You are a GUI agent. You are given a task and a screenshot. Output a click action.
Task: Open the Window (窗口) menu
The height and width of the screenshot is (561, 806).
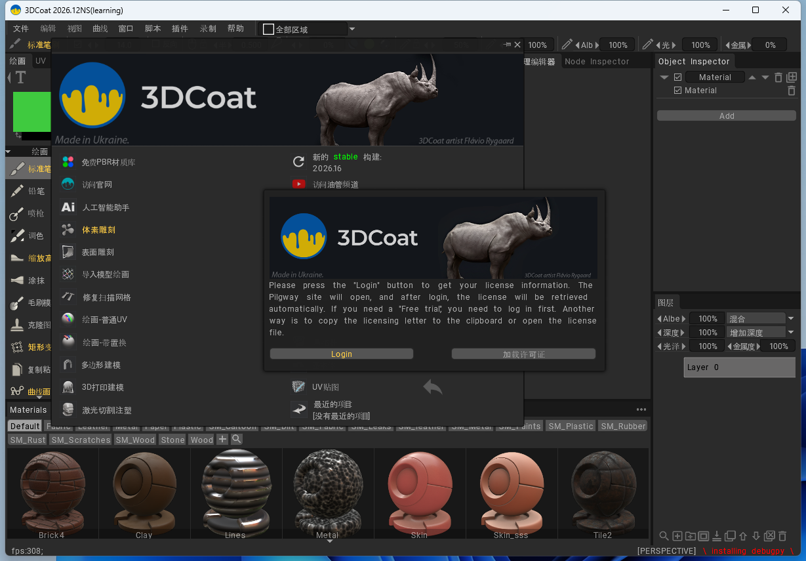point(126,29)
